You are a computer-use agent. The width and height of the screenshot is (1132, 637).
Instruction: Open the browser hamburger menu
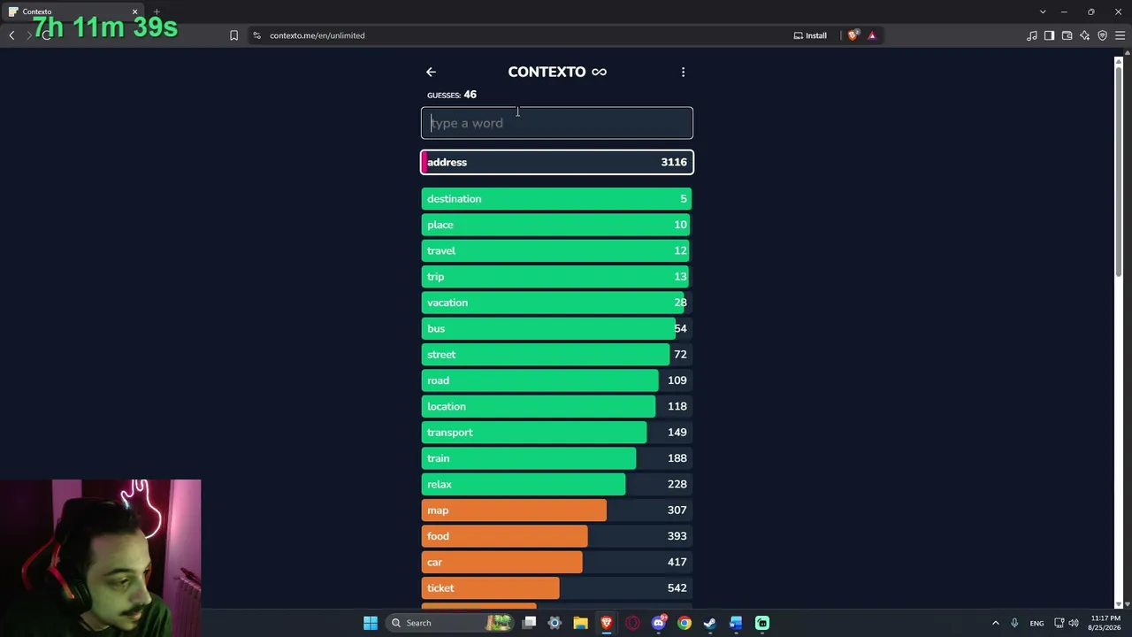pyautogui.click(x=1120, y=35)
